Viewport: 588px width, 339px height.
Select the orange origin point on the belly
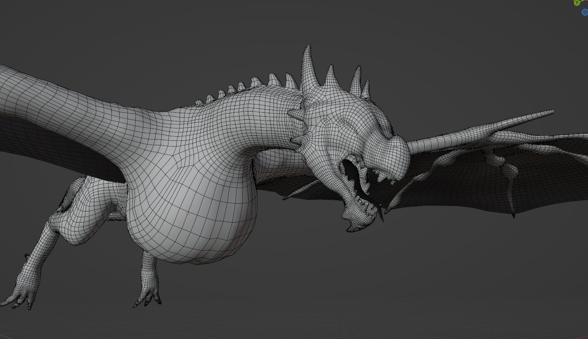[187, 213]
